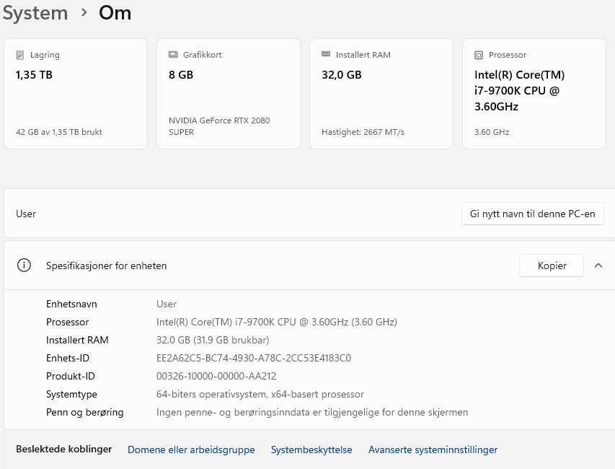Viewport: 615px width, 469px height.
Task: Select the Spesifikasjoner for enheten header
Action: (106, 266)
